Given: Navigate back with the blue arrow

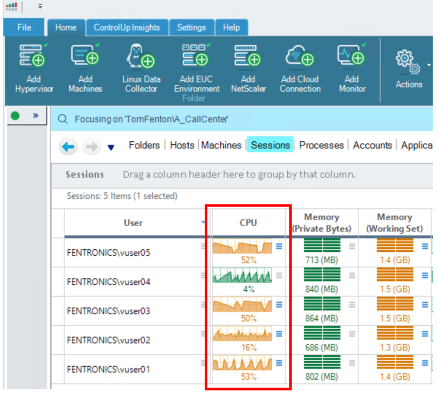Looking at the screenshot, I should [68, 146].
